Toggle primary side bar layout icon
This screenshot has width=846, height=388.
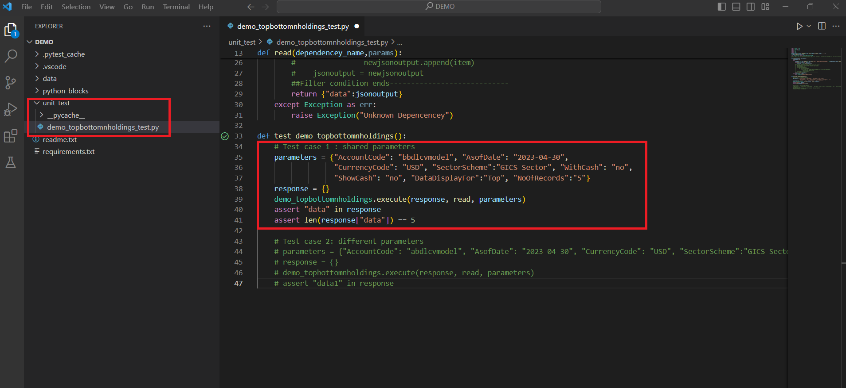(x=721, y=7)
